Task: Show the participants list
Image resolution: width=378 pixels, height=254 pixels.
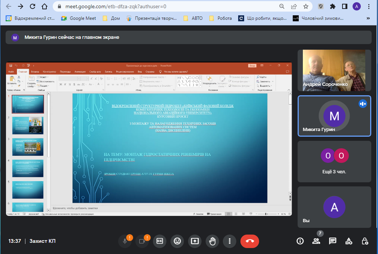Action: pos(316,241)
